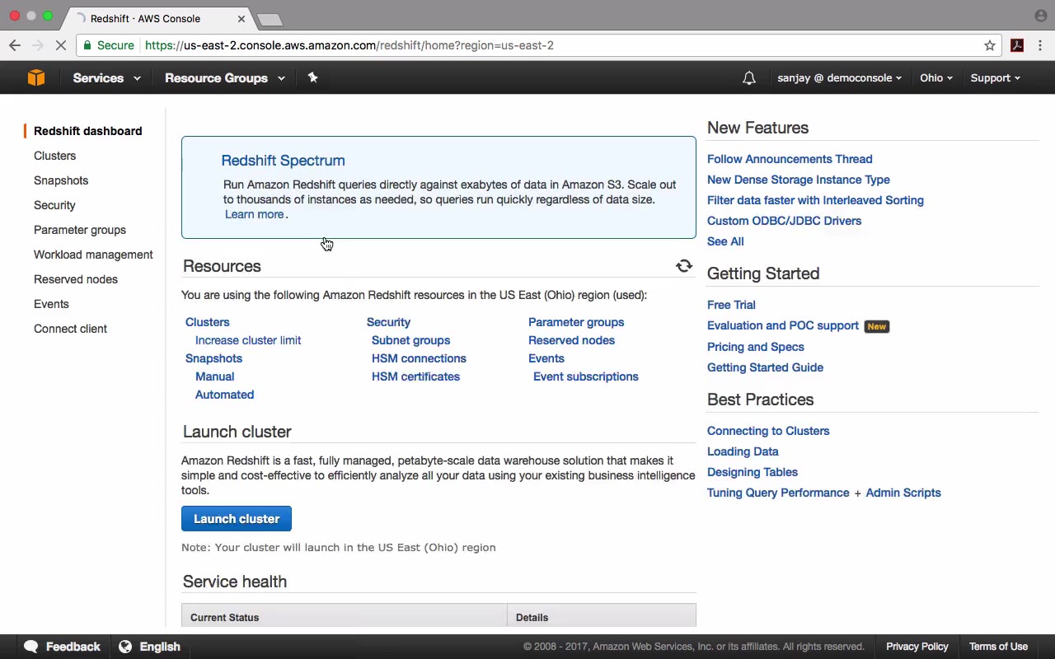Open the Support dropdown menu
Viewport: 1055px width, 659px height.
(x=995, y=78)
